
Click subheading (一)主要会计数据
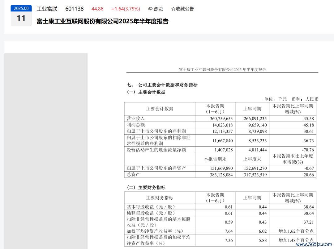146,92
